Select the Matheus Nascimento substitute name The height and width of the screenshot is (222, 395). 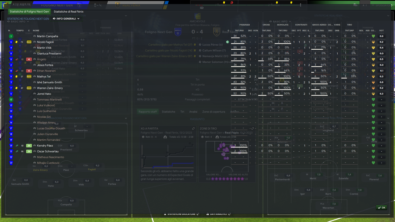coord(50,157)
